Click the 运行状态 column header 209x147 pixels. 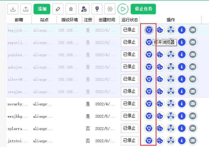click(x=130, y=20)
